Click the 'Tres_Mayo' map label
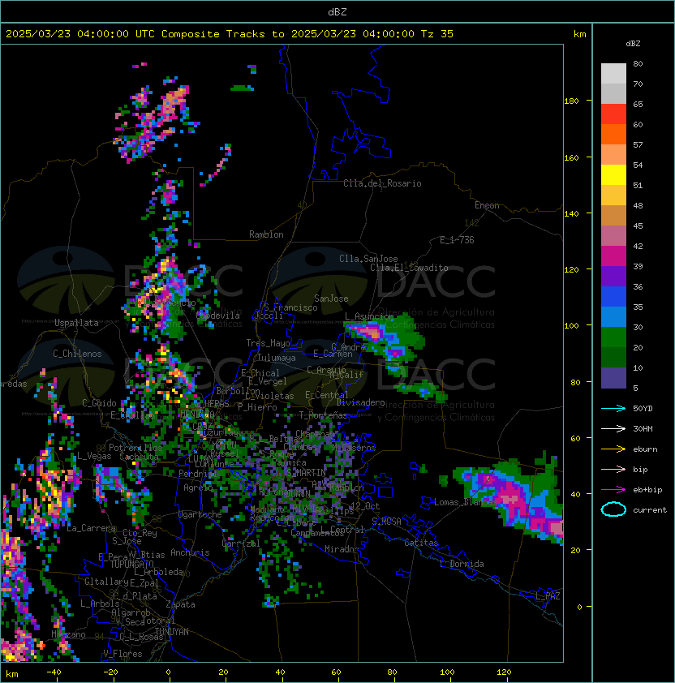The image size is (675, 683). pyautogui.click(x=268, y=343)
